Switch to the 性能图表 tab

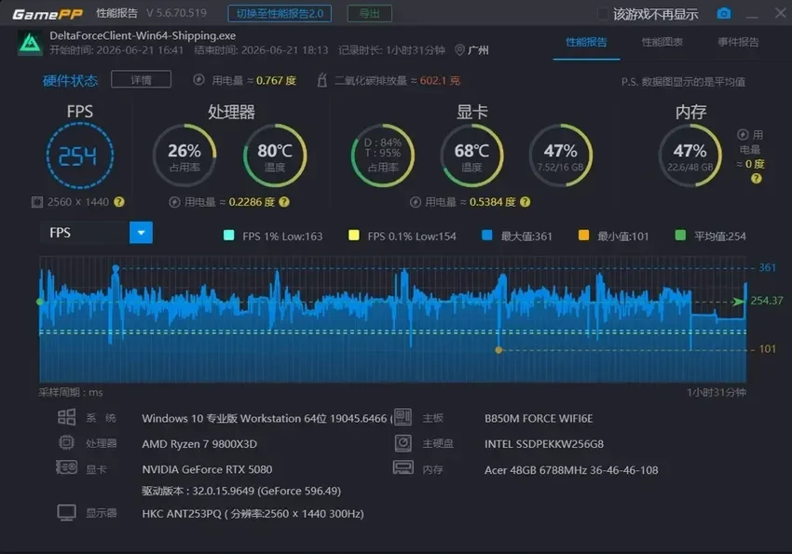[662, 43]
